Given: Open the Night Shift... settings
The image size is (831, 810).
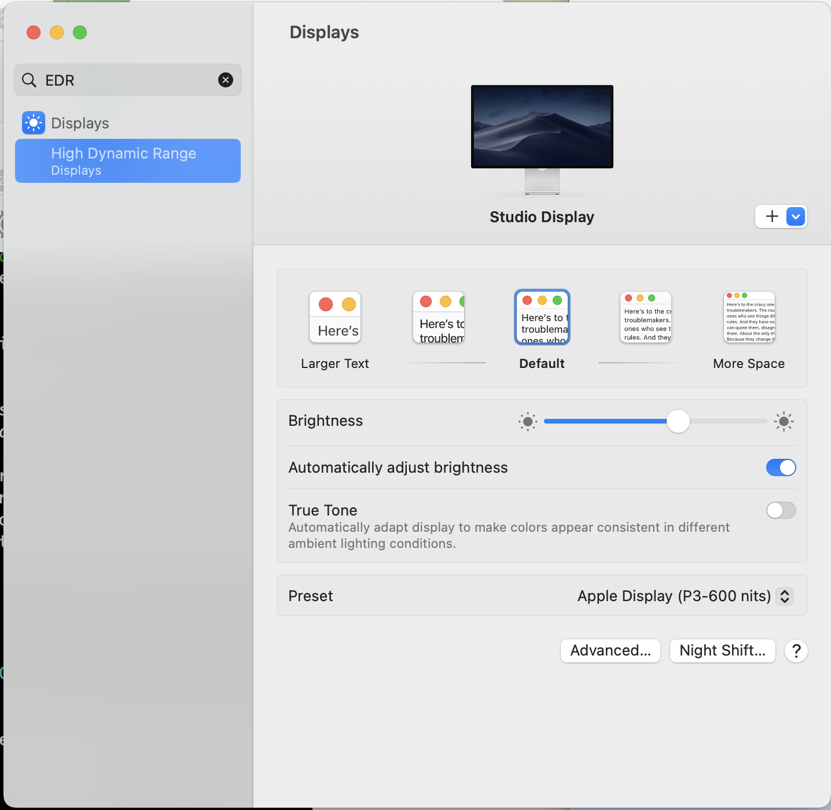Looking at the screenshot, I should pos(723,651).
